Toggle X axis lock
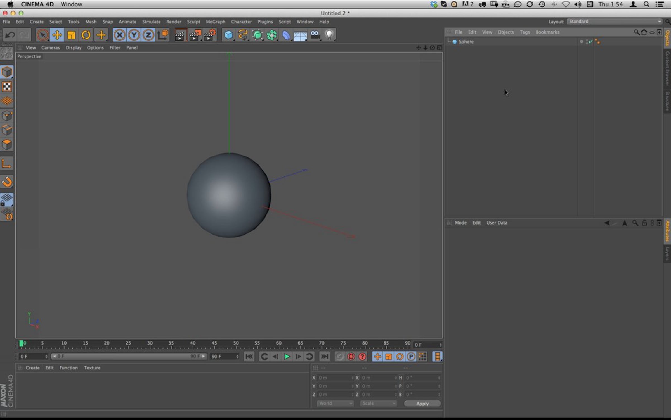The image size is (671, 420). coord(119,35)
